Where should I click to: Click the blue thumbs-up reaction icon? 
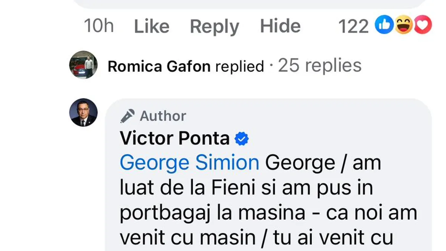pos(384,26)
